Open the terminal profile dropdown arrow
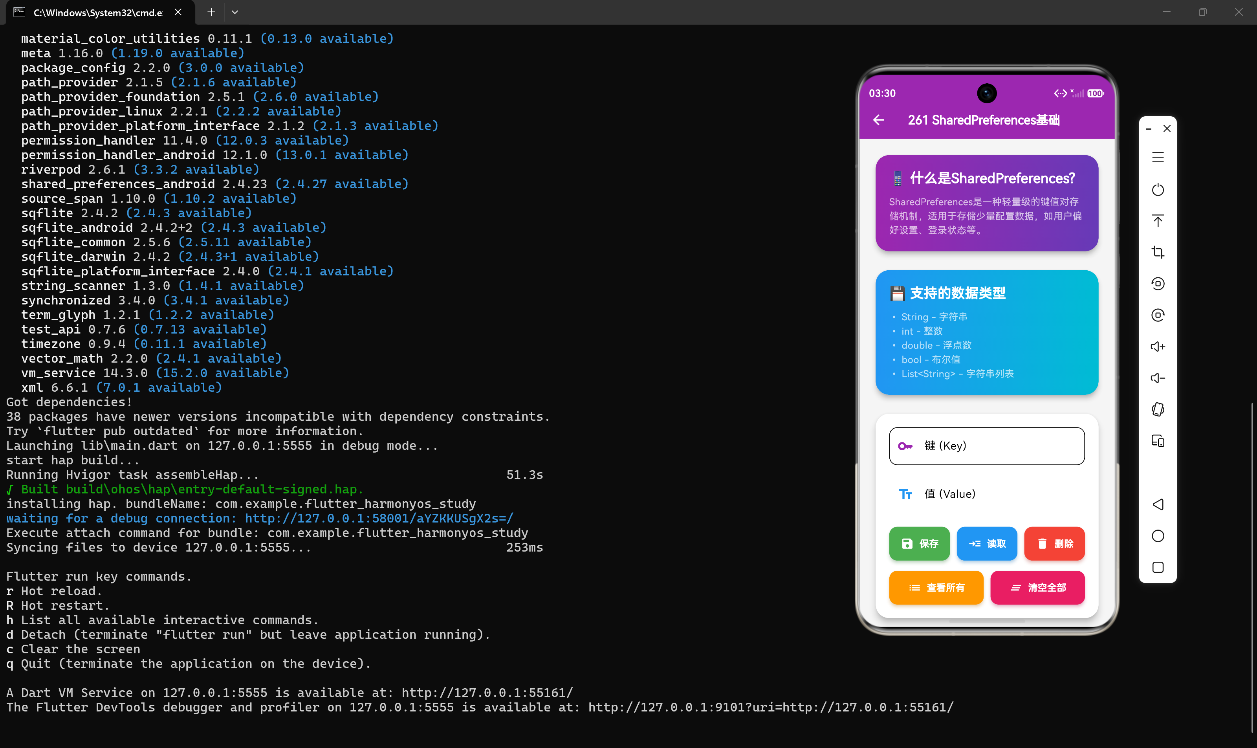The width and height of the screenshot is (1257, 748). coord(235,12)
